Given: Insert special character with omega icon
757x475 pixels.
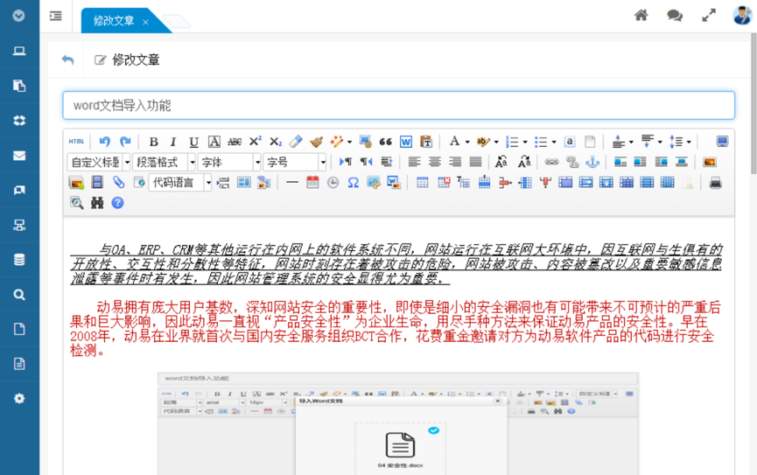Looking at the screenshot, I should tap(354, 183).
